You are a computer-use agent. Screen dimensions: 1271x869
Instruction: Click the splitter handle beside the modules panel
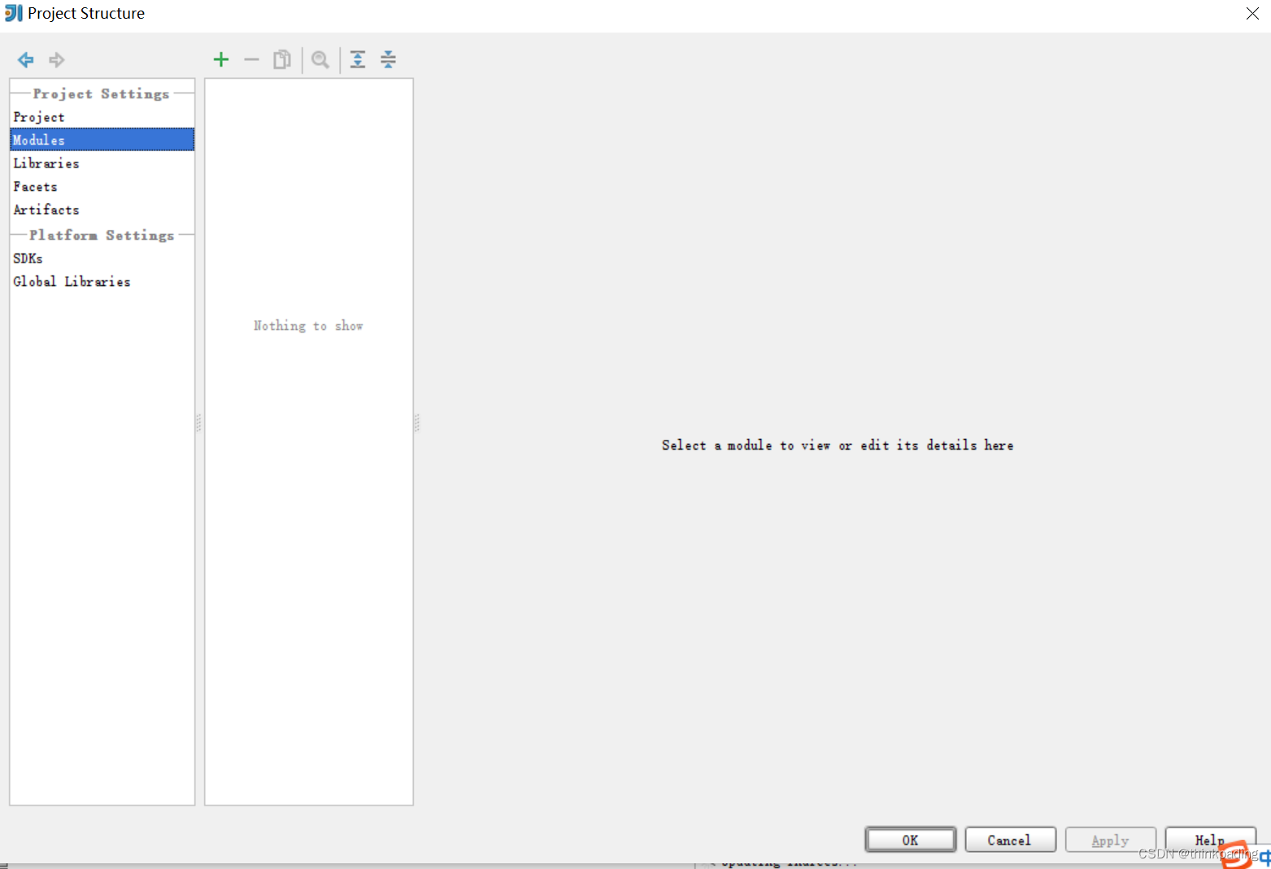[417, 423]
